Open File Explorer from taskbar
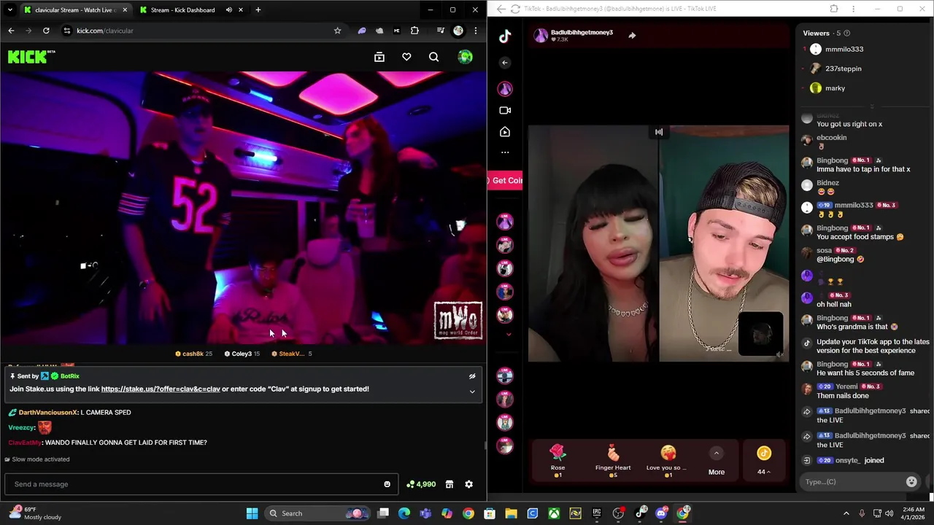 point(511,513)
